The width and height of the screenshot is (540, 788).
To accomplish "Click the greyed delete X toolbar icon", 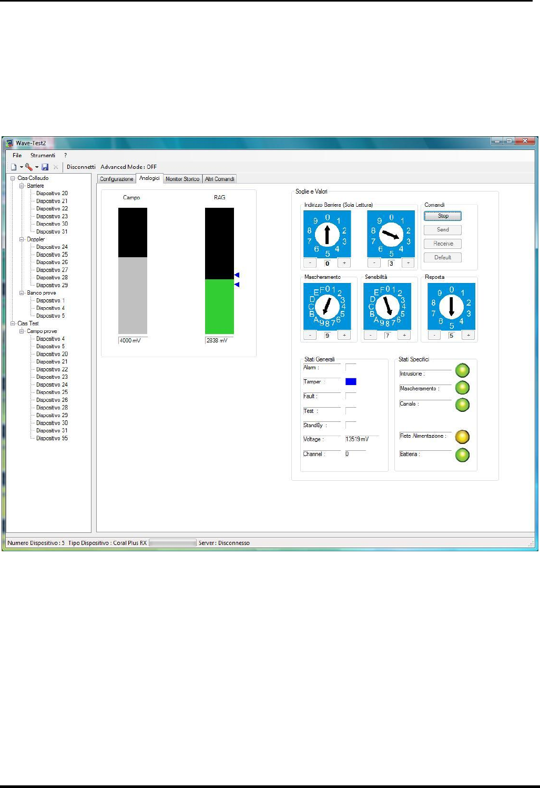I will pyautogui.click(x=56, y=167).
